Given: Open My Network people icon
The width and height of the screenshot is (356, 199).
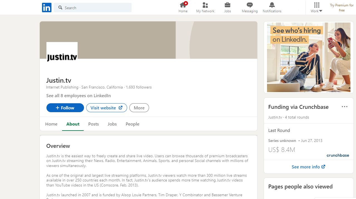Looking at the screenshot, I should point(205,5).
